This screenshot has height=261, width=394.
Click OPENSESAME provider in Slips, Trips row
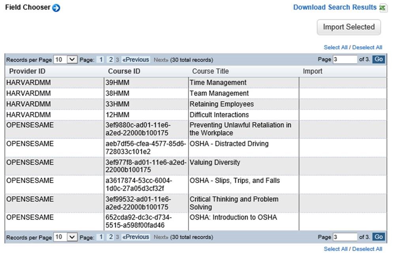tap(30, 181)
